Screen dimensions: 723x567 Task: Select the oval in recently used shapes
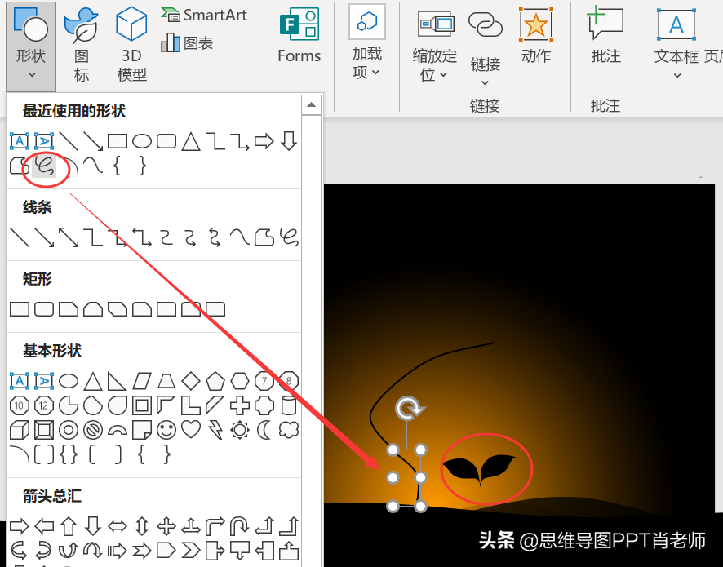point(141,141)
